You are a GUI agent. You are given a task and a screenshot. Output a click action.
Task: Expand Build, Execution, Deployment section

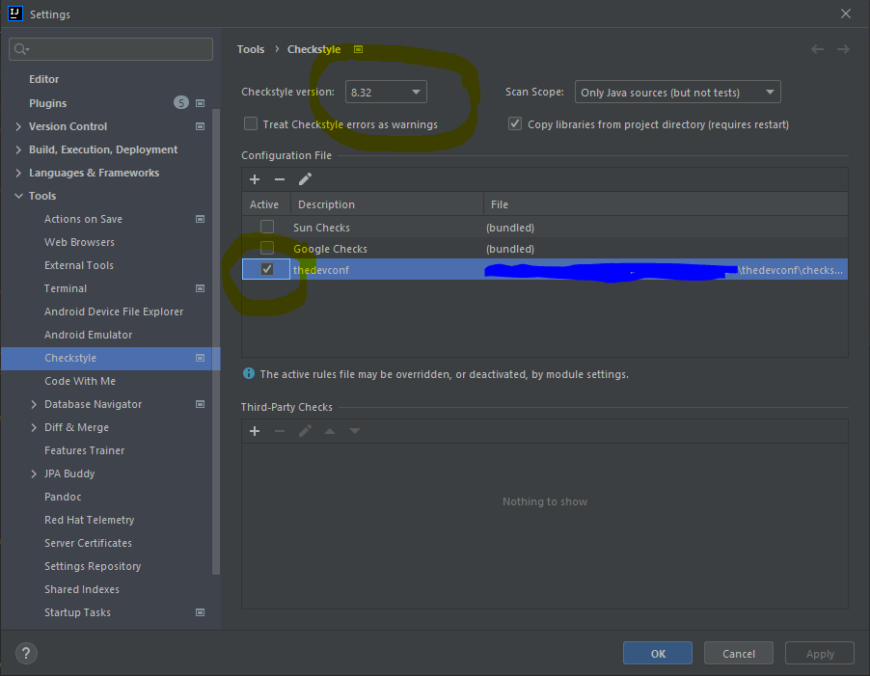[x=18, y=149]
